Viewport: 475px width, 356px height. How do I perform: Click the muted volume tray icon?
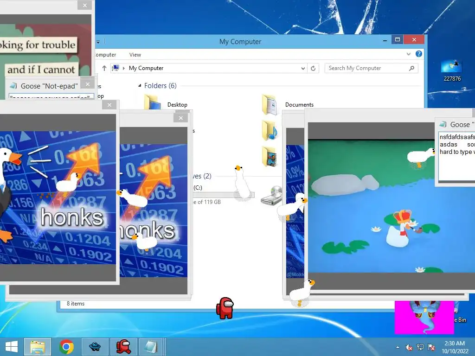coord(409,347)
